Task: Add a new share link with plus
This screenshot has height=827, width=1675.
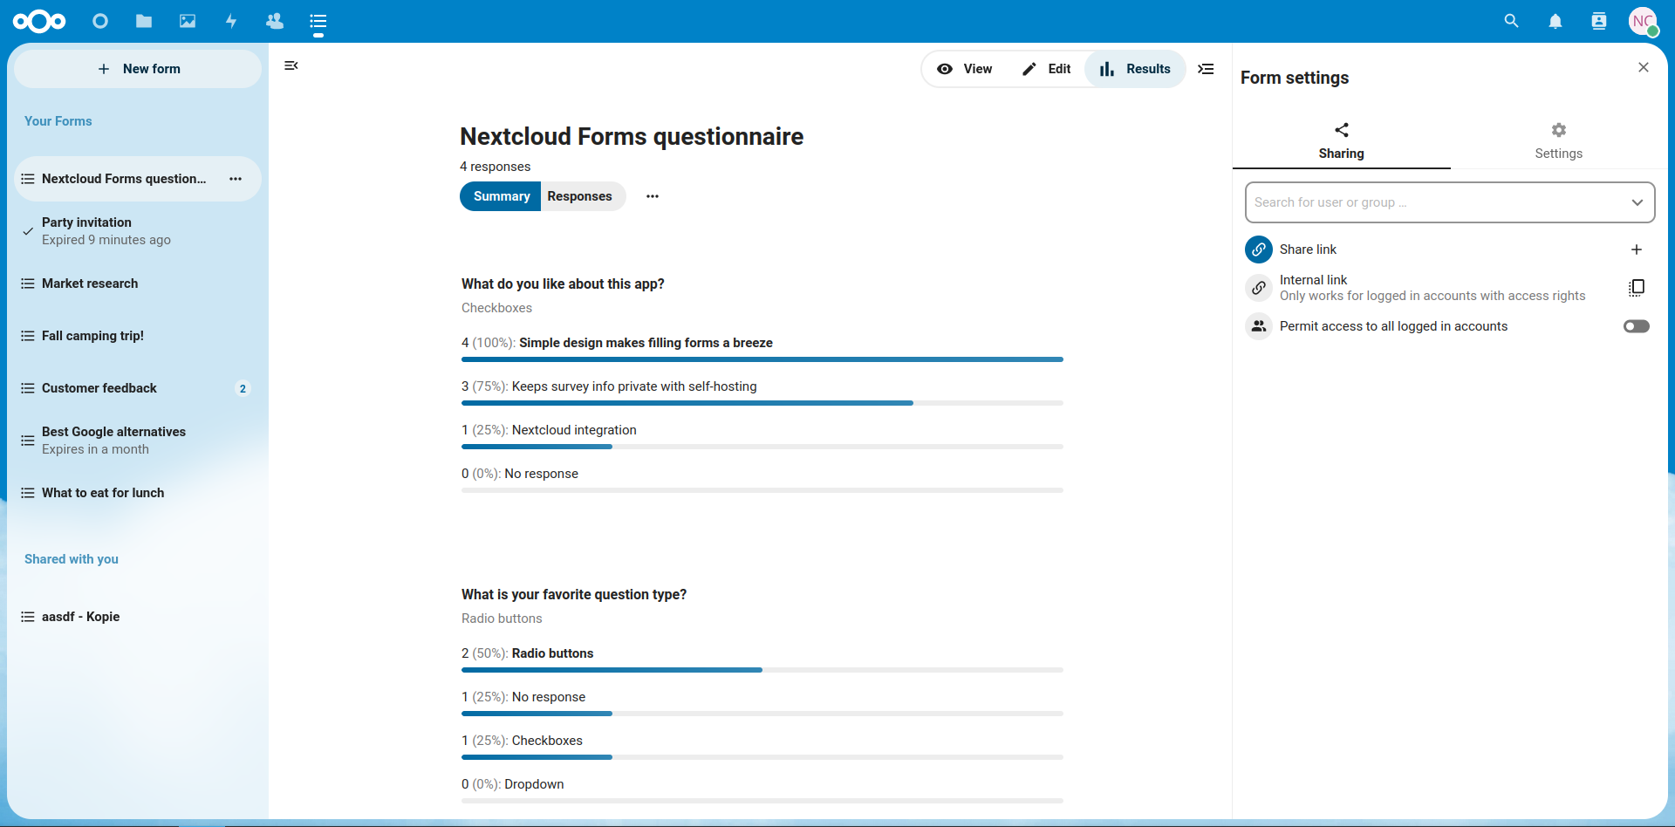Action: [x=1637, y=249]
